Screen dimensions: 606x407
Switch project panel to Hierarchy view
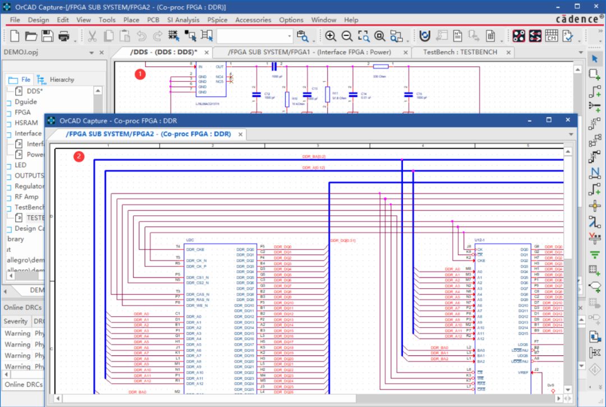[x=56, y=80]
